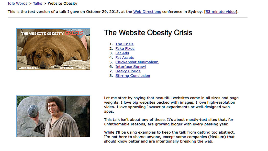This screenshot has height=151, width=268.
Task: Go to the Talks breadcrumb link
Action: pyautogui.click(x=38, y=4)
